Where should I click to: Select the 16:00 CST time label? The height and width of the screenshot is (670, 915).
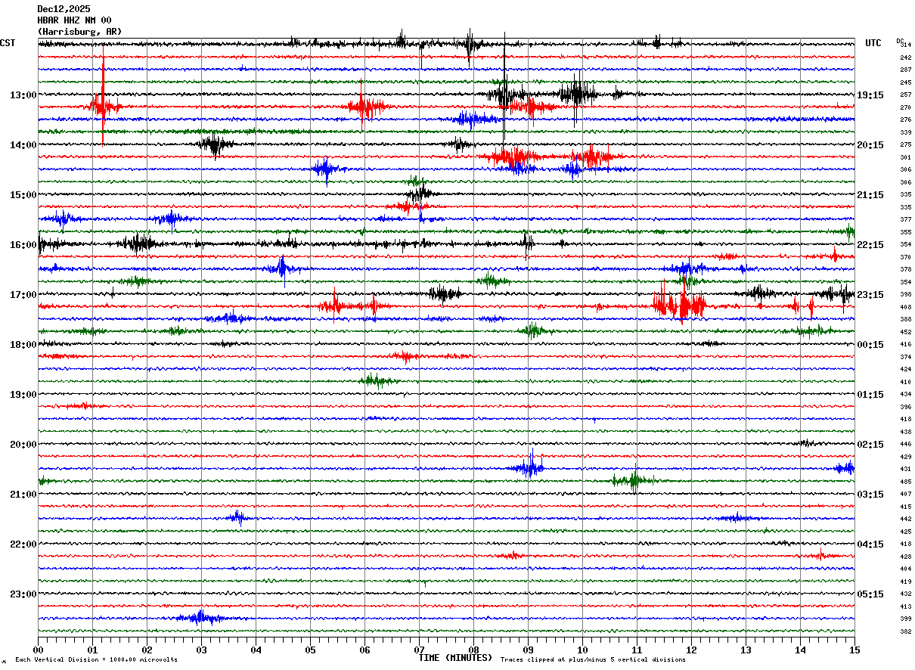(23, 245)
